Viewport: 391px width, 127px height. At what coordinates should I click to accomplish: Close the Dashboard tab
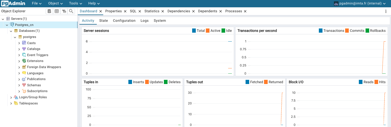click(101, 11)
